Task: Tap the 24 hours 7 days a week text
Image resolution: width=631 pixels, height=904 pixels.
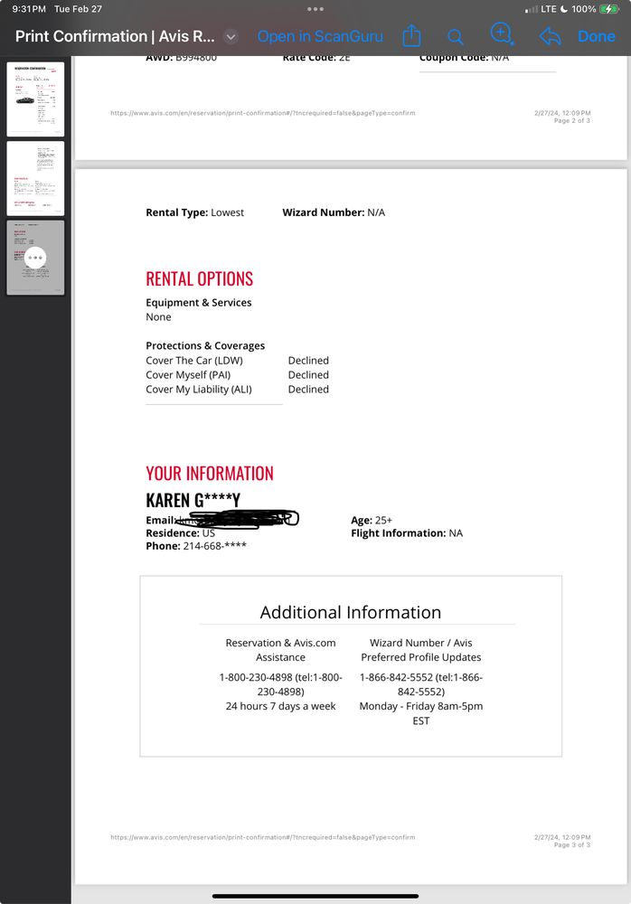Action: [280, 706]
